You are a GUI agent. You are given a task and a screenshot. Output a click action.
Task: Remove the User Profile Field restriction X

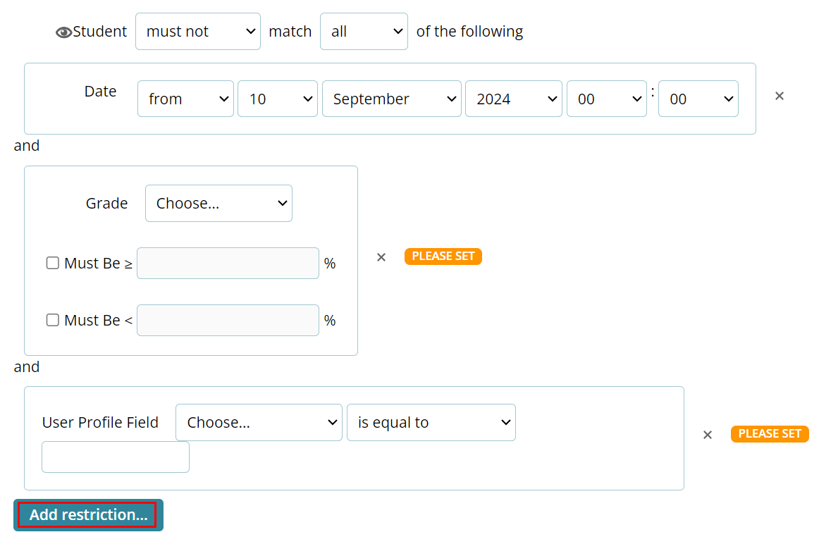[708, 435]
